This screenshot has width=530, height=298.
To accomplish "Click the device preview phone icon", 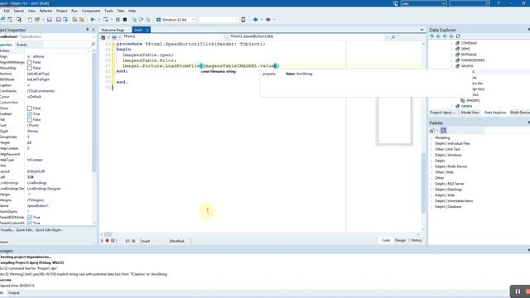I will click(243, 20).
